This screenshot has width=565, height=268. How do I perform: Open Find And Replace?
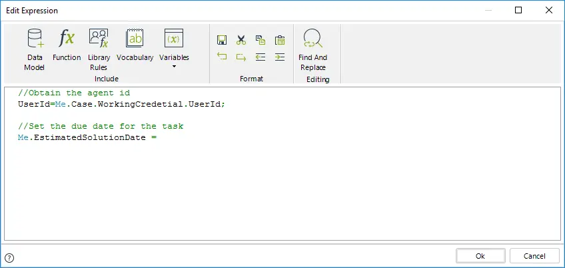pos(312,50)
